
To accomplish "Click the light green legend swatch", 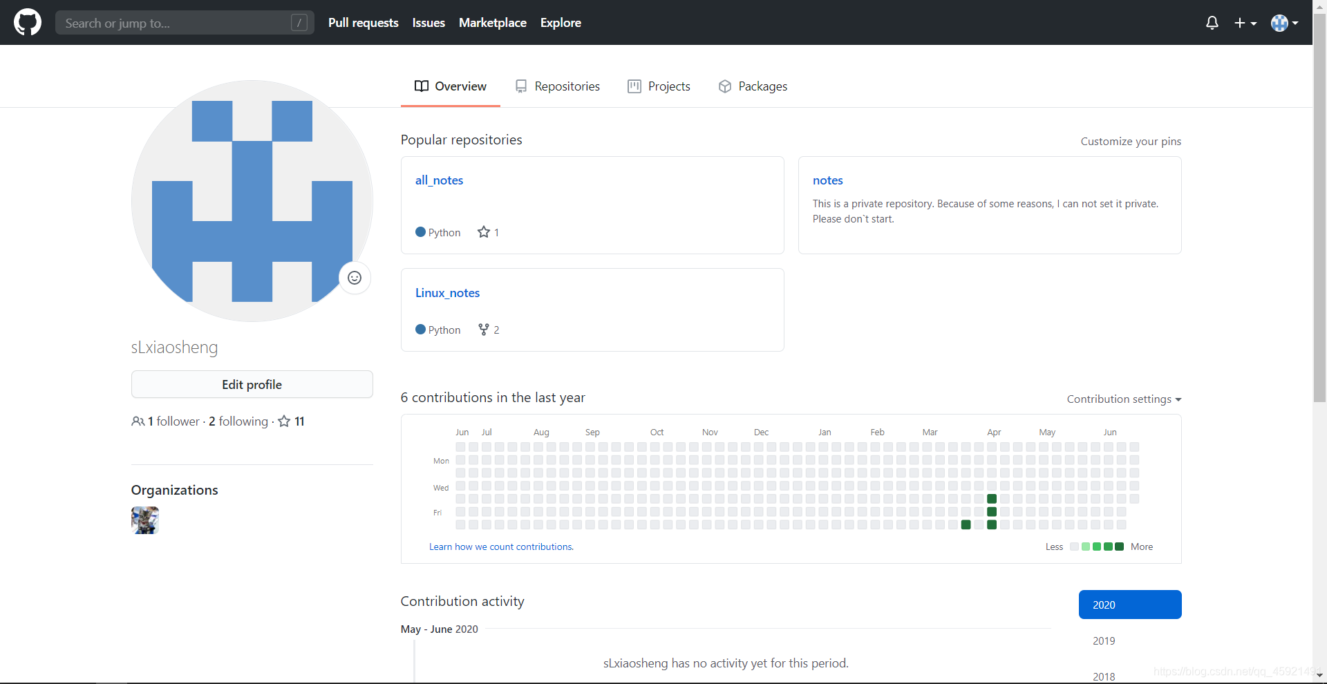I will pyautogui.click(x=1086, y=547).
